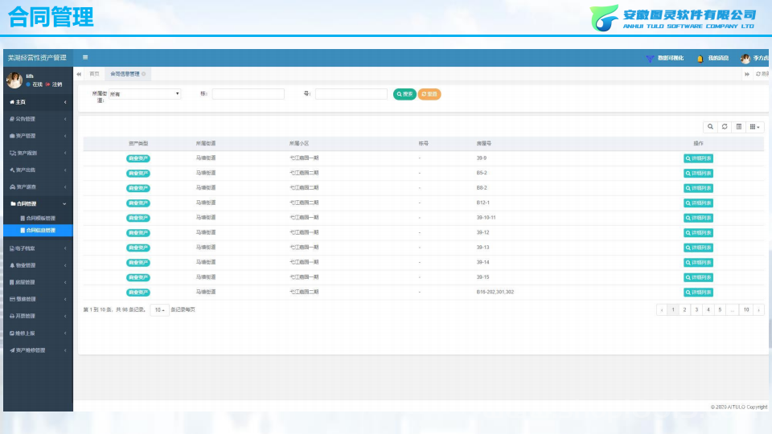The width and height of the screenshot is (772, 434).
Task: Click the orange 重置 reset button
Action: point(429,94)
